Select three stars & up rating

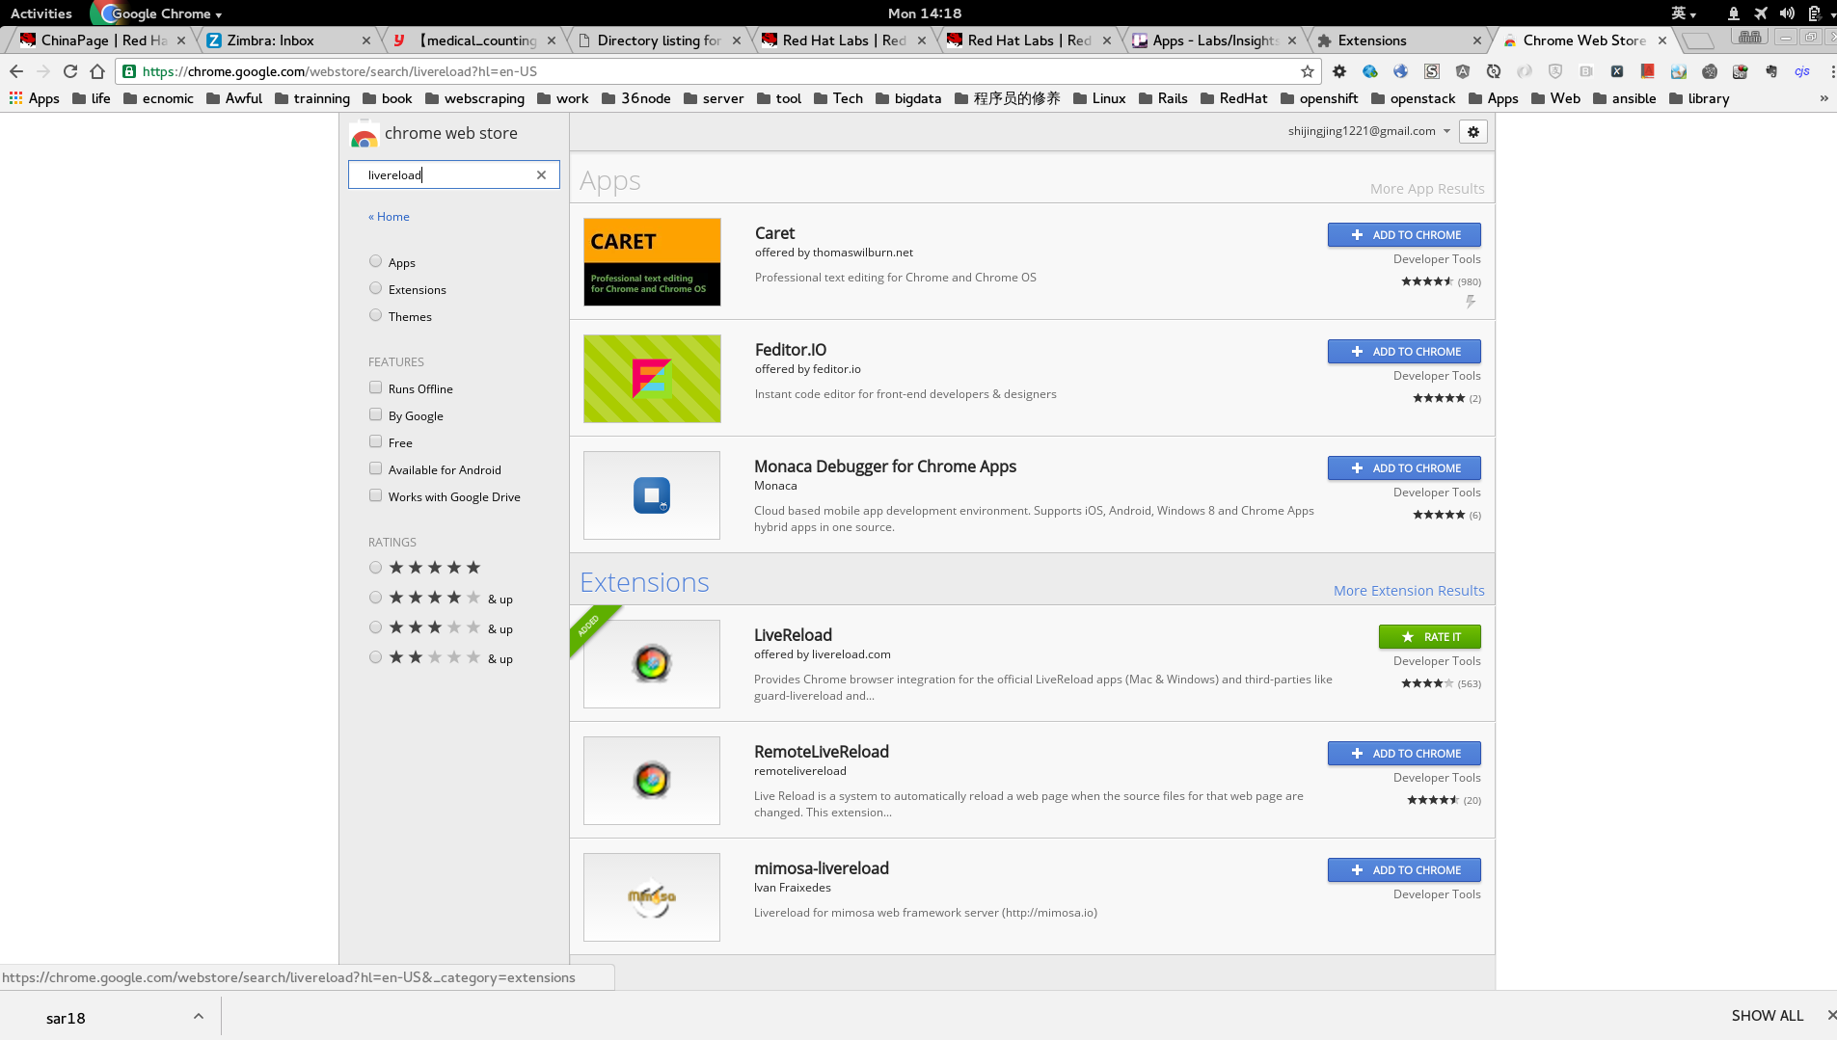point(375,627)
